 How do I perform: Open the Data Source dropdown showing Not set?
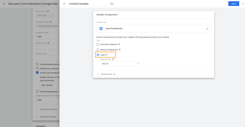(120, 64)
